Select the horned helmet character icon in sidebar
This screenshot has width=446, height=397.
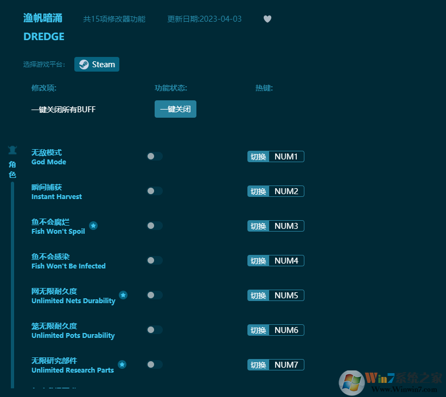[x=12, y=150]
